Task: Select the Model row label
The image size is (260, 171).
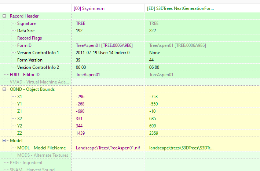Action: tap(16, 141)
